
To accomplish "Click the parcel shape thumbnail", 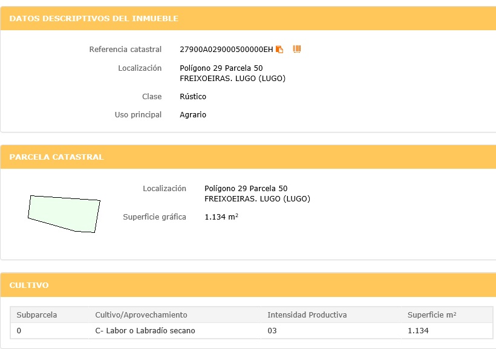I will 64,214.
